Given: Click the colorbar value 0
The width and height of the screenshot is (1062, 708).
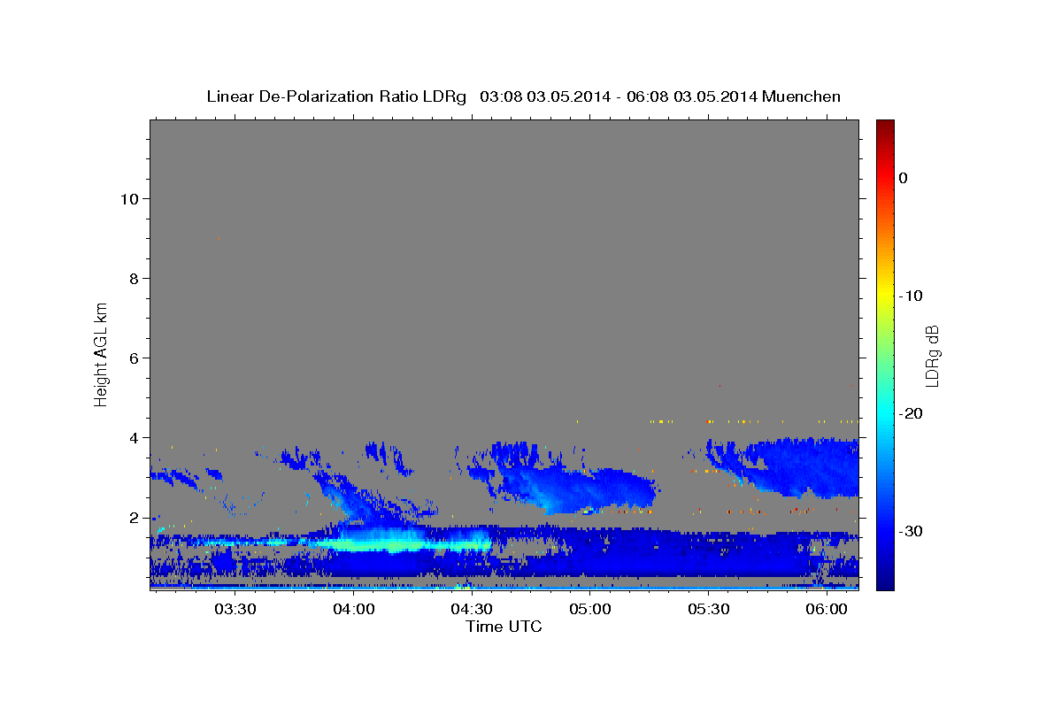Looking at the screenshot, I should pos(903,178).
